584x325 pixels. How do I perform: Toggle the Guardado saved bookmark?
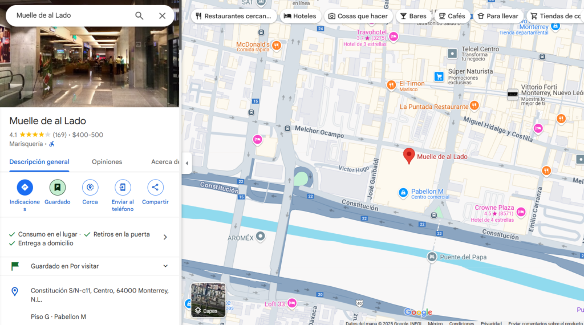[58, 187]
